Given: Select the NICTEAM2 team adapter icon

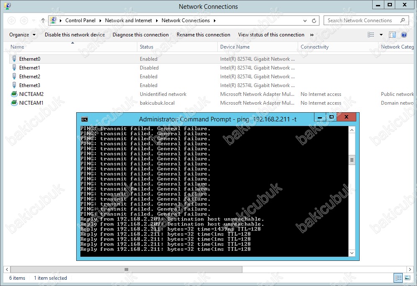Looking at the screenshot, I should tap(14, 94).
